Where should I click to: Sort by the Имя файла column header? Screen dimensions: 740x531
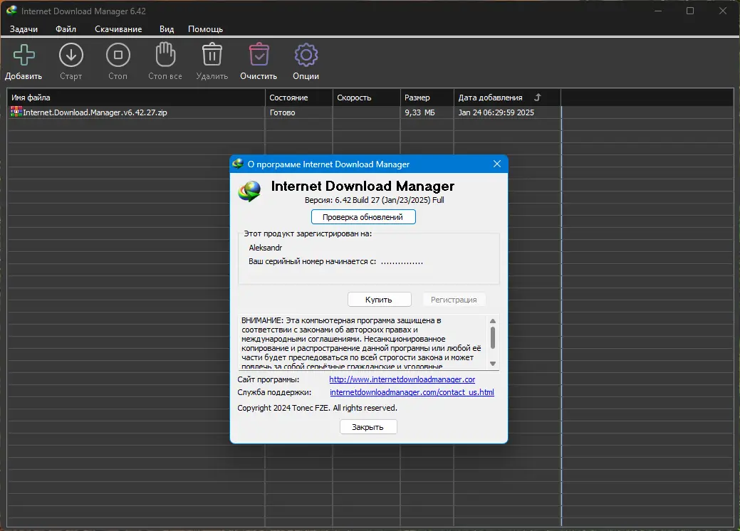136,98
